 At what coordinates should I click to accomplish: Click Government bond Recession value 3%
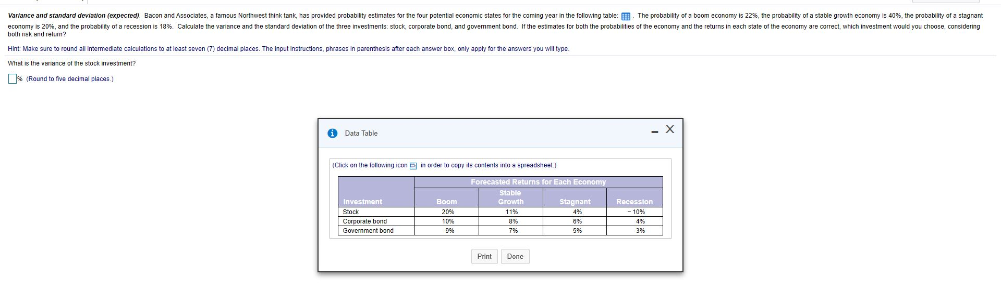tap(640, 231)
